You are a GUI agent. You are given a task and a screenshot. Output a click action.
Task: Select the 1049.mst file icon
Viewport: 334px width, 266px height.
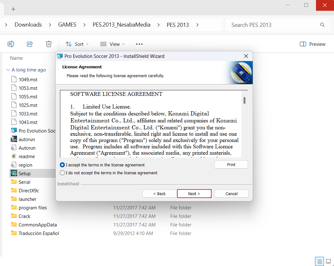[14, 79]
